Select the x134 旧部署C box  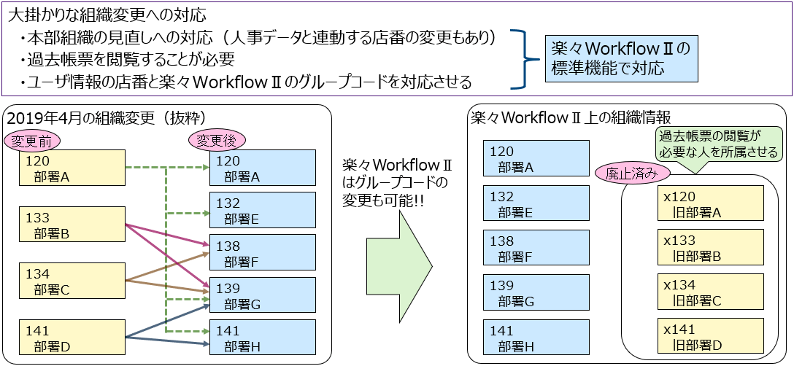point(711,292)
